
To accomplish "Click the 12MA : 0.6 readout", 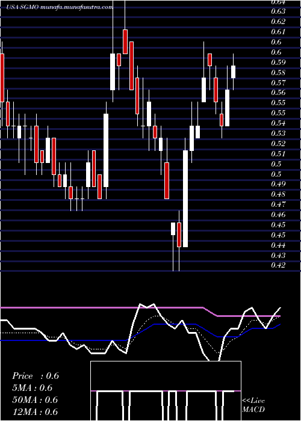I will 35,411.
